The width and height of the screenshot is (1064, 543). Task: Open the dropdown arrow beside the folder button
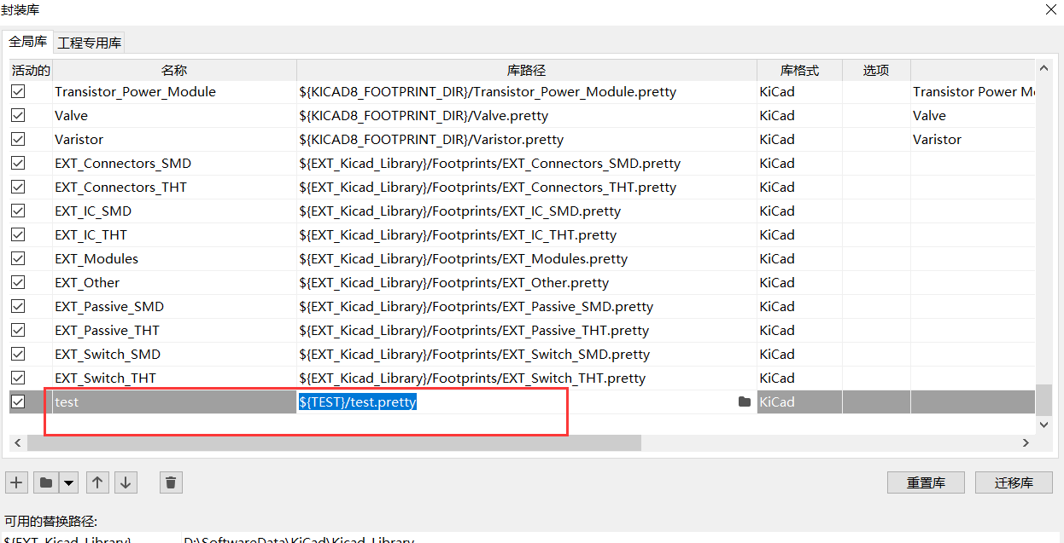point(69,482)
